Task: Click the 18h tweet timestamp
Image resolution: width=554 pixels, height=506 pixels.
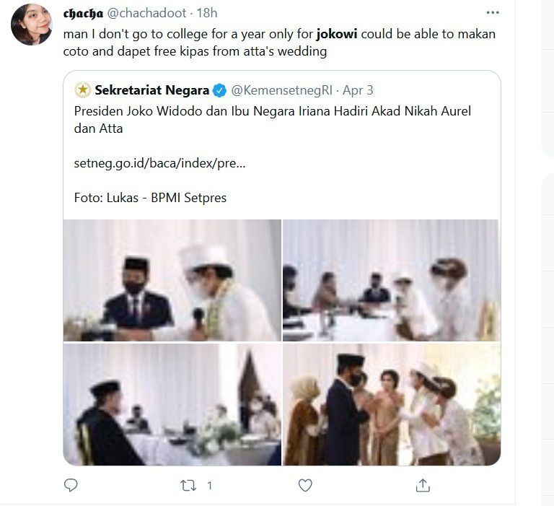Action: 208,13
